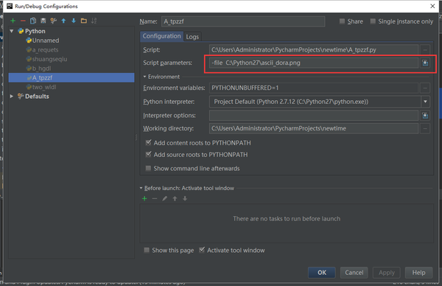Enable Show command line afterwards
442x286 pixels.
[148, 168]
